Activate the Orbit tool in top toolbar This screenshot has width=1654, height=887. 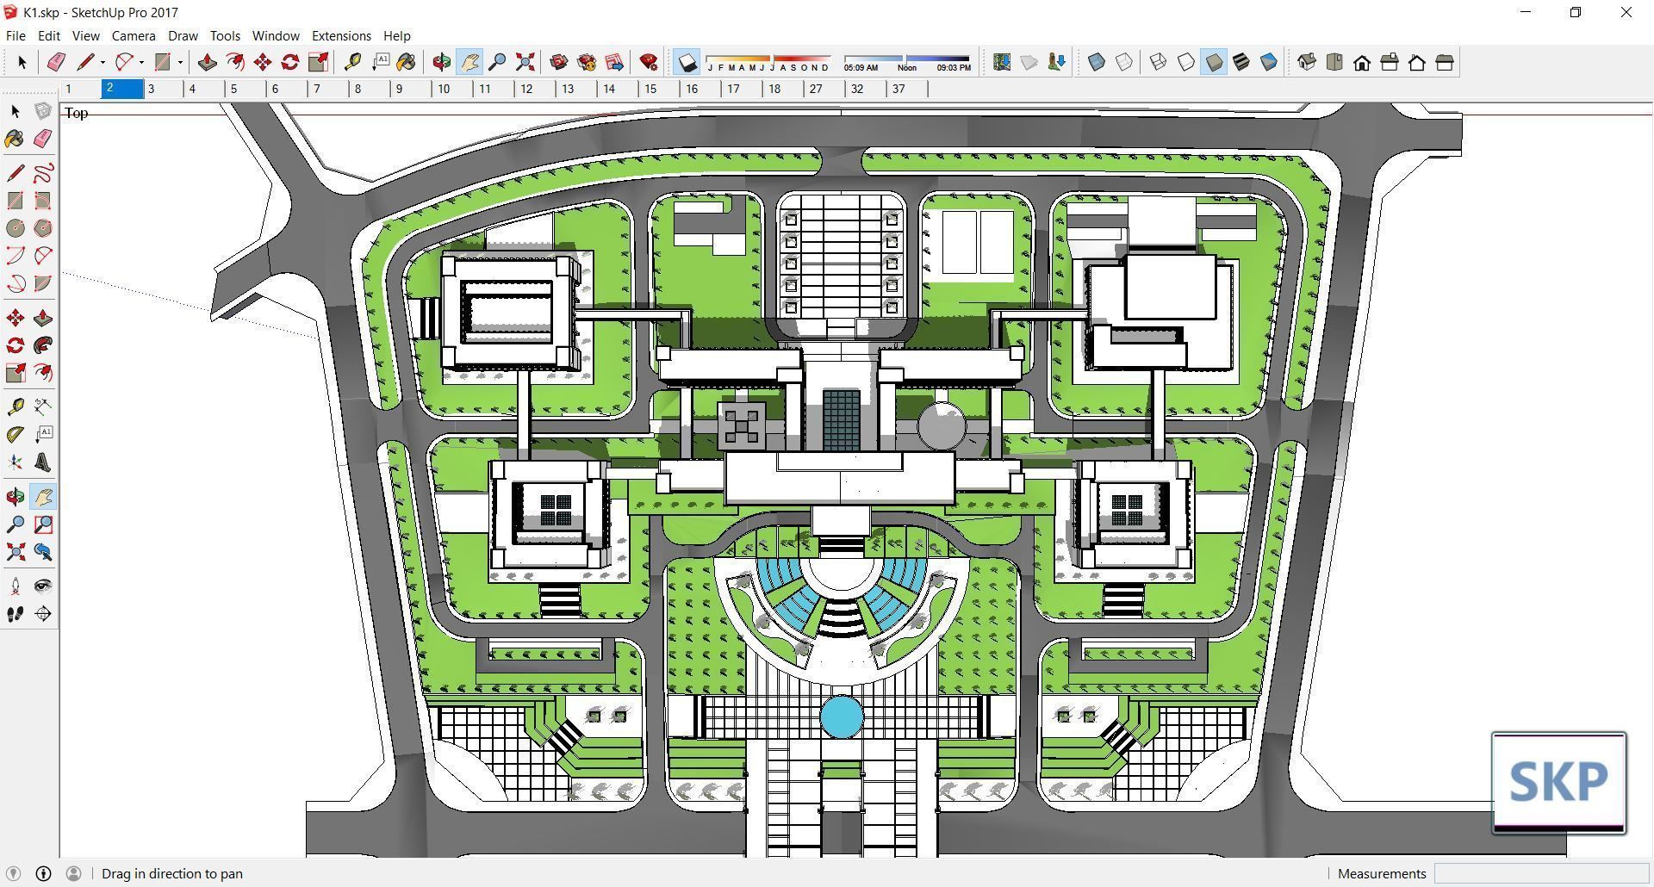pos(442,62)
